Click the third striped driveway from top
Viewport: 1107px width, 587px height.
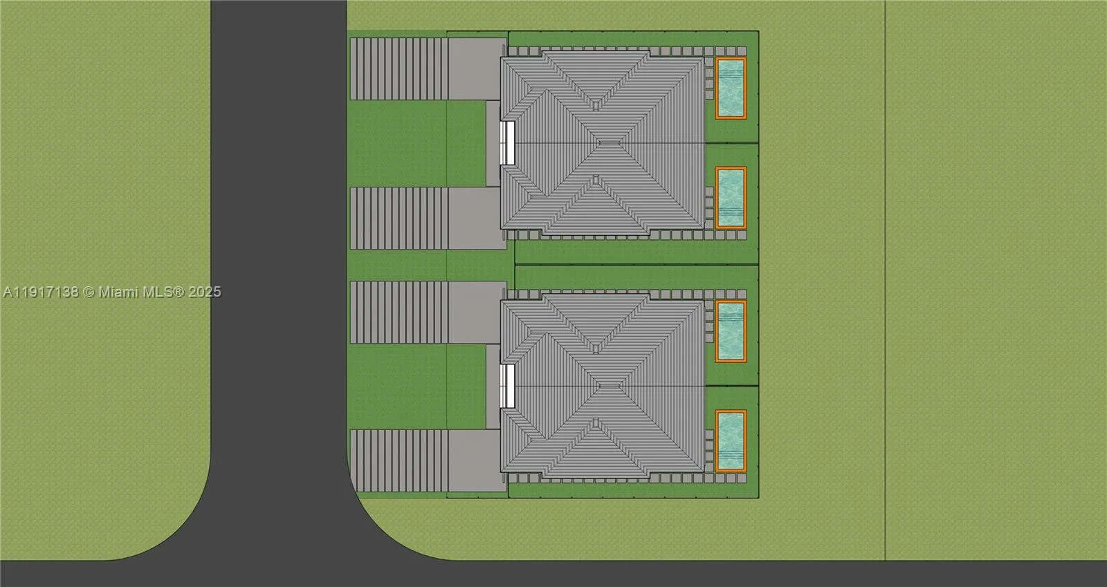pyautogui.click(x=399, y=312)
